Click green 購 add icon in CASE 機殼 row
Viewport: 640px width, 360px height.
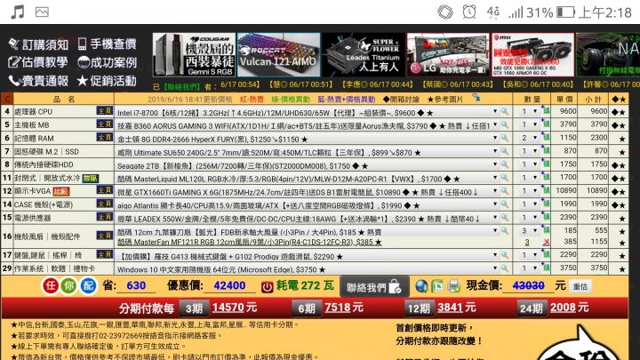[x=546, y=204]
